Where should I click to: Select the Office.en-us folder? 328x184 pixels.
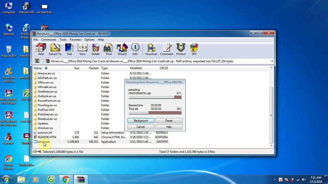[x=46, y=83]
